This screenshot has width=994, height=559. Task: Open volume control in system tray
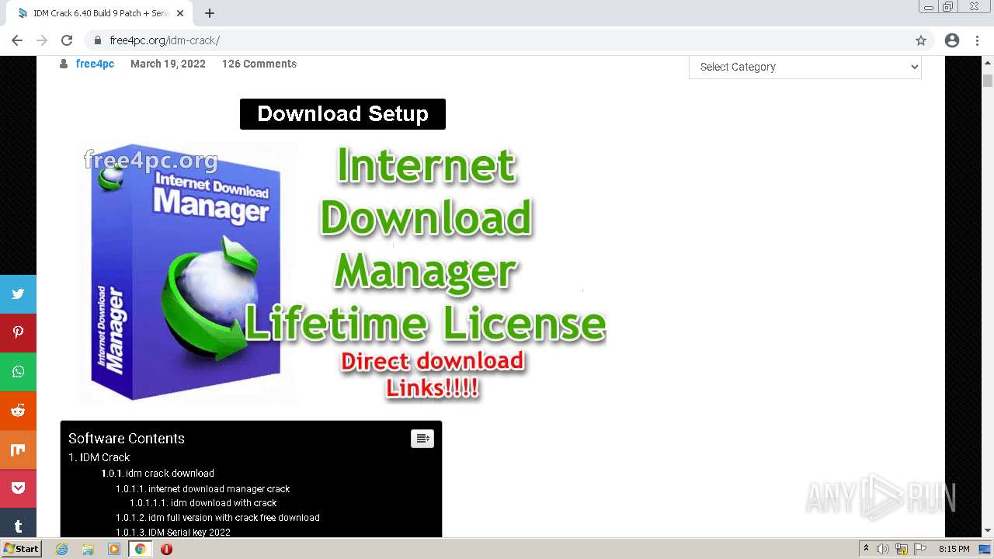tap(882, 549)
